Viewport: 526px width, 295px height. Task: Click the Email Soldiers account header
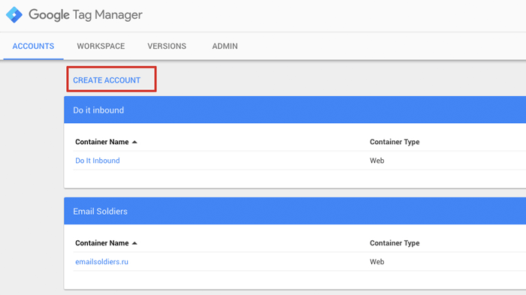coord(295,211)
